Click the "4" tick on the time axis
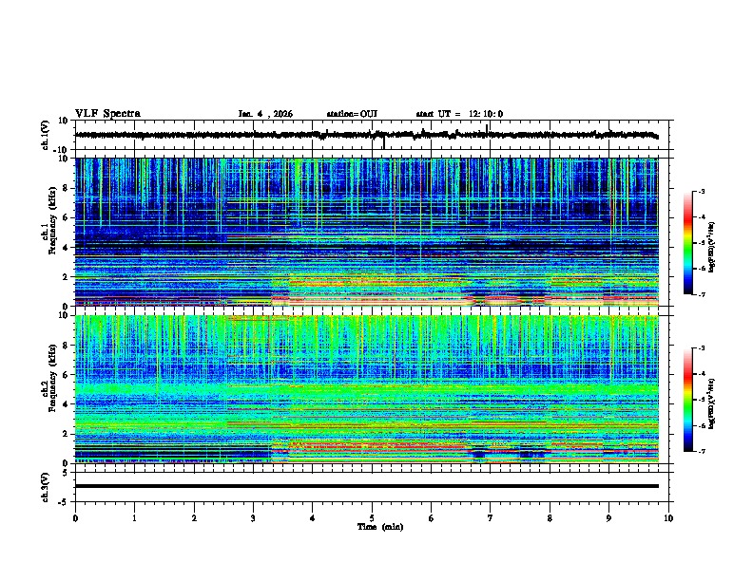The width and height of the screenshot is (753, 581). (313, 518)
